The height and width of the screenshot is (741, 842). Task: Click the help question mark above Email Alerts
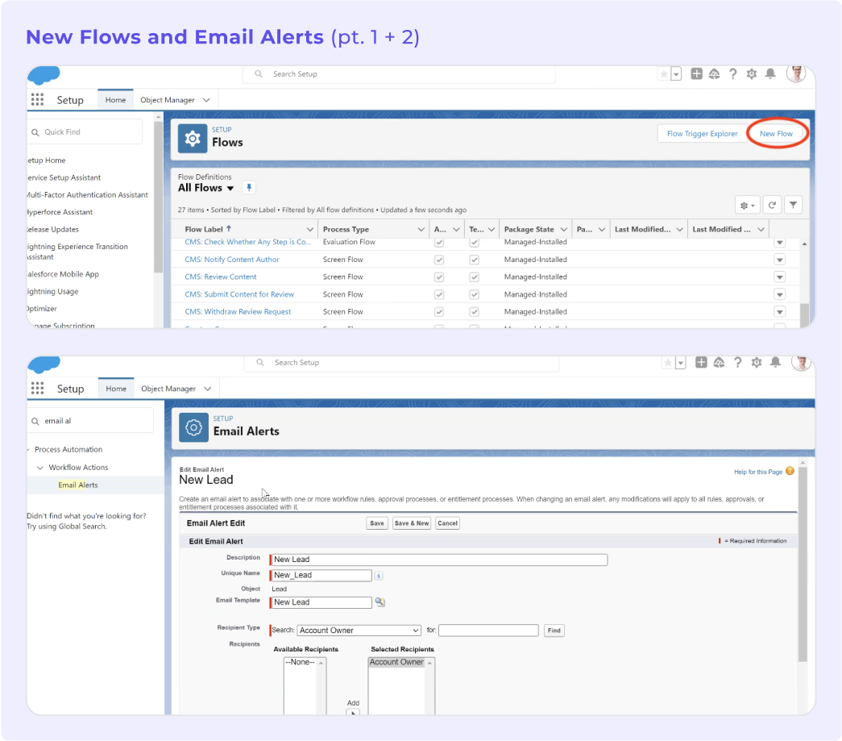(738, 363)
